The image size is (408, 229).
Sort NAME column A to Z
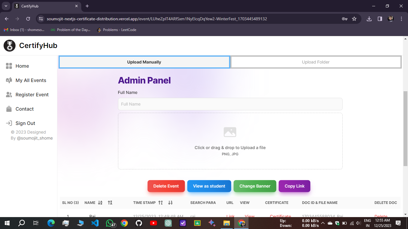click(100, 202)
